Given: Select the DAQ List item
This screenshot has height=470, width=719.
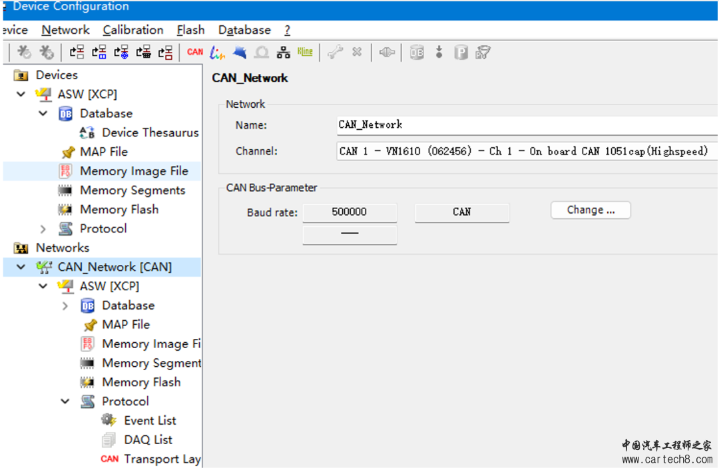Looking at the screenshot, I should [x=148, y=440].
